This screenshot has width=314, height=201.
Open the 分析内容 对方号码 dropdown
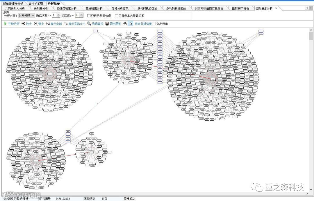click(x=26, y=15)
